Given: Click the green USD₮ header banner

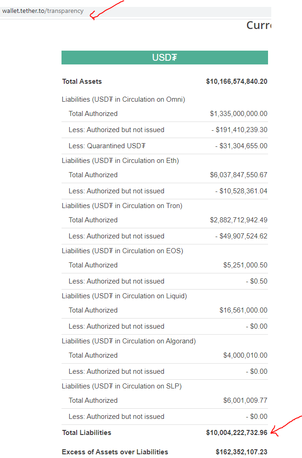Looking at the screenshot, I should (165, 58).
